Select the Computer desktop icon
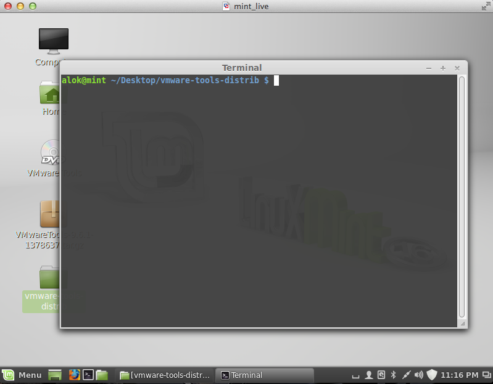 (53, 41)
